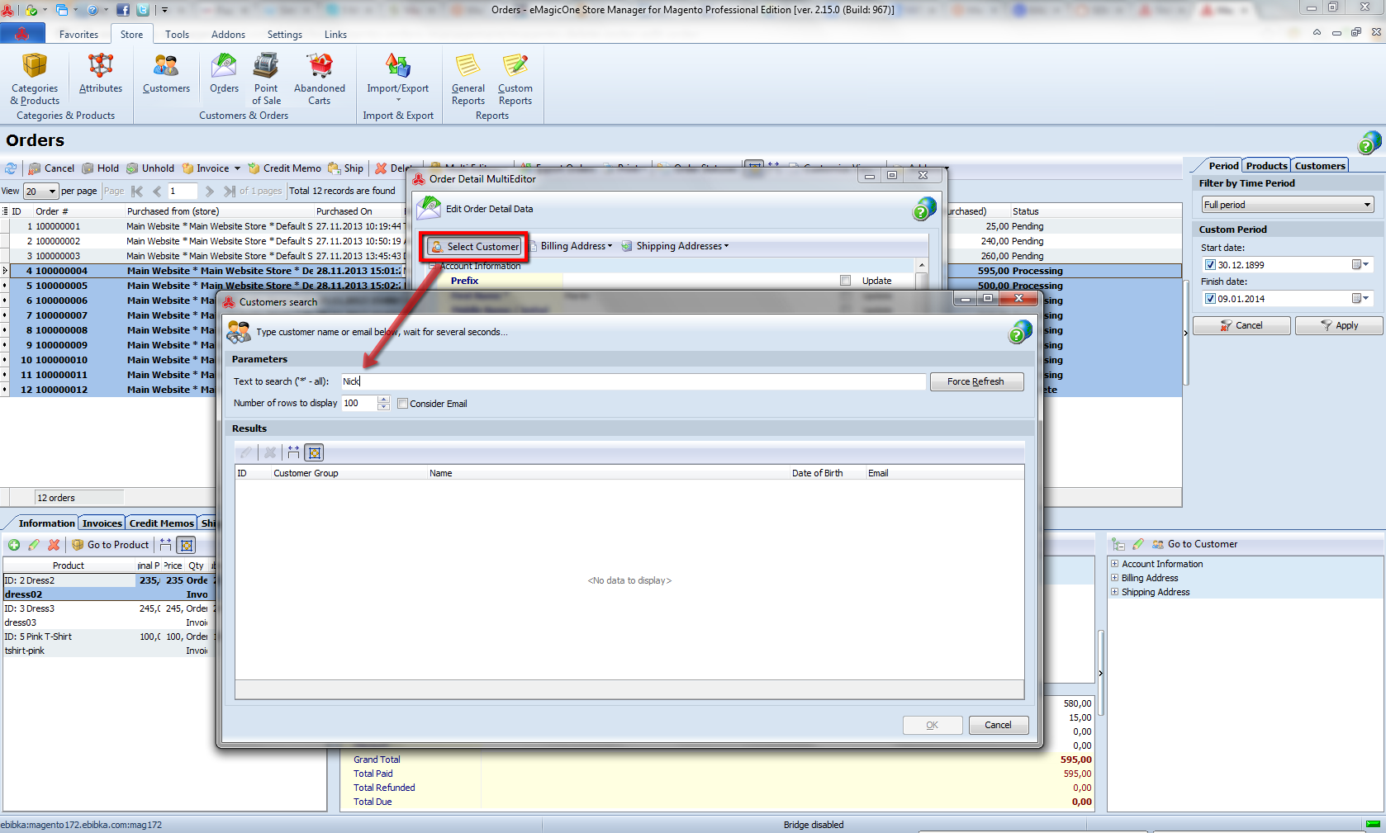Image resolution: width=1386 pixels, height=833 pixels.
Task: Click the Select Customer button
Action: [476, 246]
